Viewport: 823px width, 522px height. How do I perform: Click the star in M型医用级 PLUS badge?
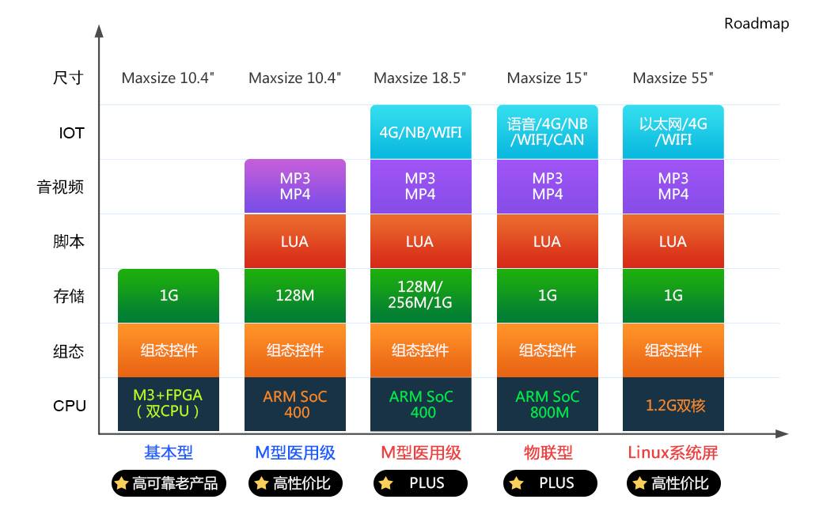386,483
